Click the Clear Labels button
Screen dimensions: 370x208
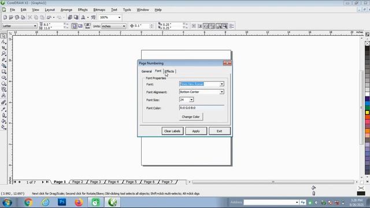tap(172, 131)
